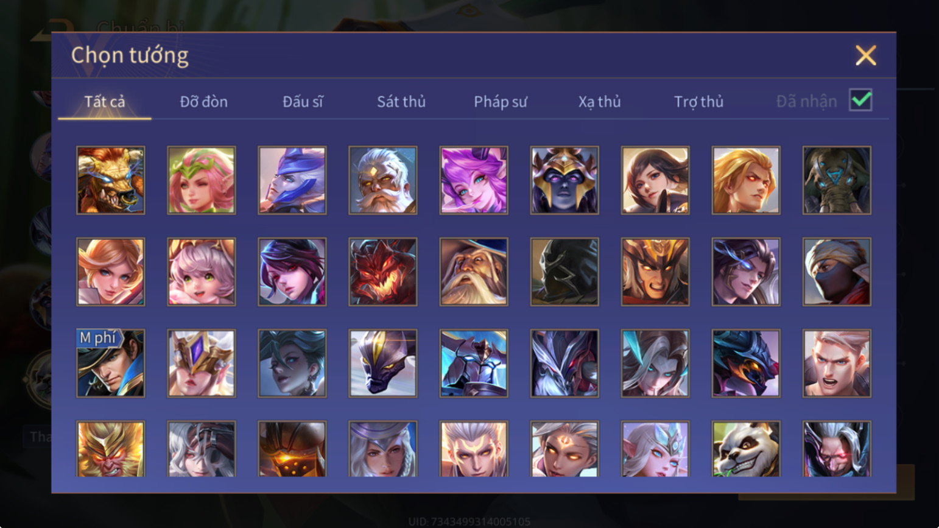Image resolution: width=939 pixels, height=528 pixels.
Task: Choose the elephant hero portrait
Action: [x=837, y=180]
